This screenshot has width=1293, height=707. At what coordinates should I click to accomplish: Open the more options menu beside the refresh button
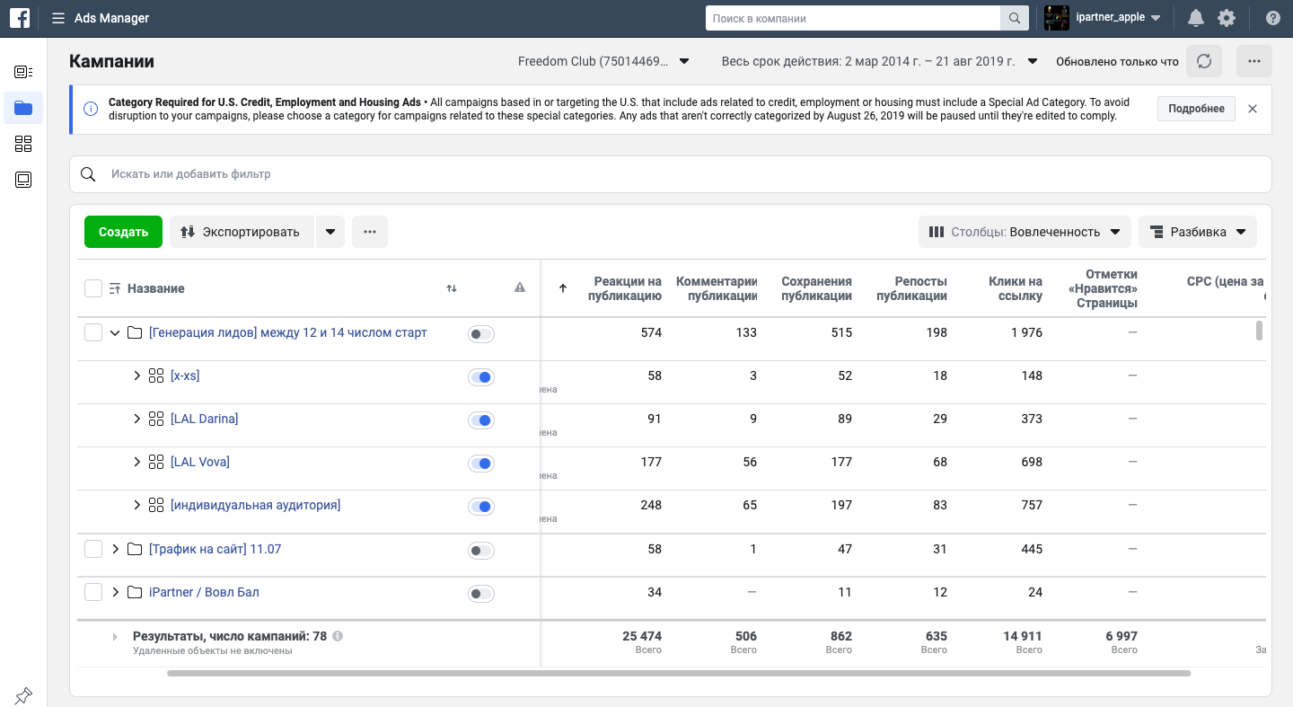pos(1254,61)
